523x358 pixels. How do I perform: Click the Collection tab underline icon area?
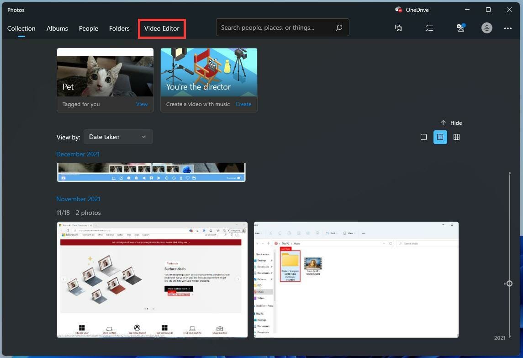20,36
